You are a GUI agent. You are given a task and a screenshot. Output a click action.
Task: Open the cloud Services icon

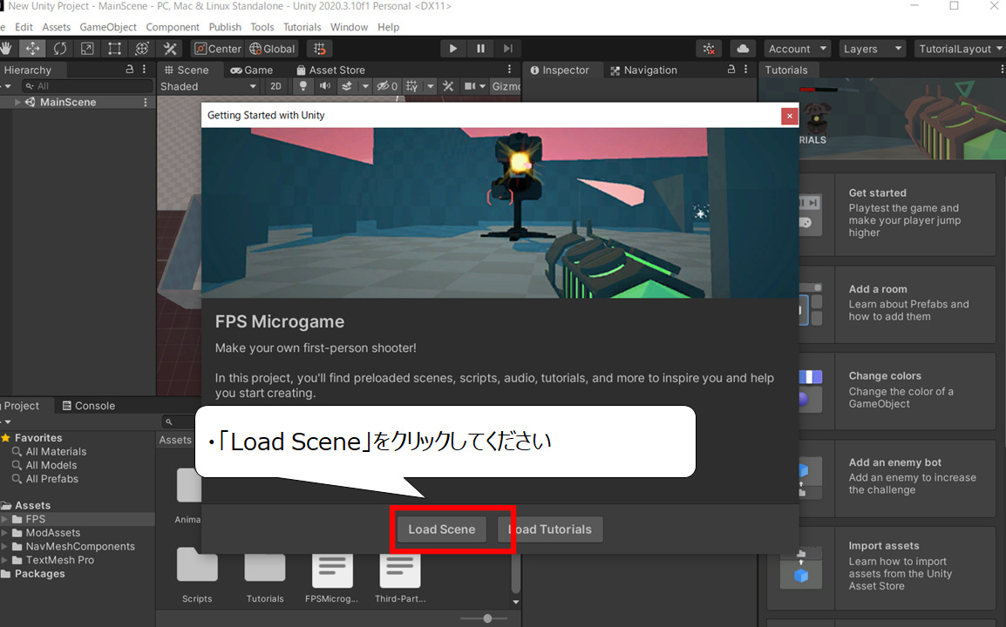pyautogui.click(x=743, y=49)
